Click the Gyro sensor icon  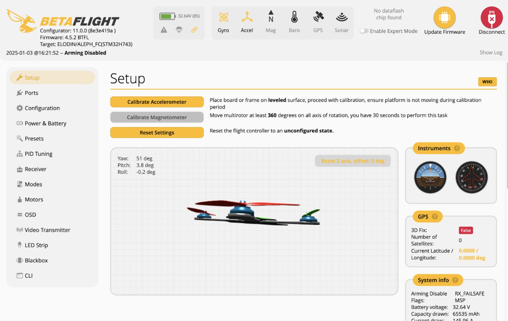224,17
